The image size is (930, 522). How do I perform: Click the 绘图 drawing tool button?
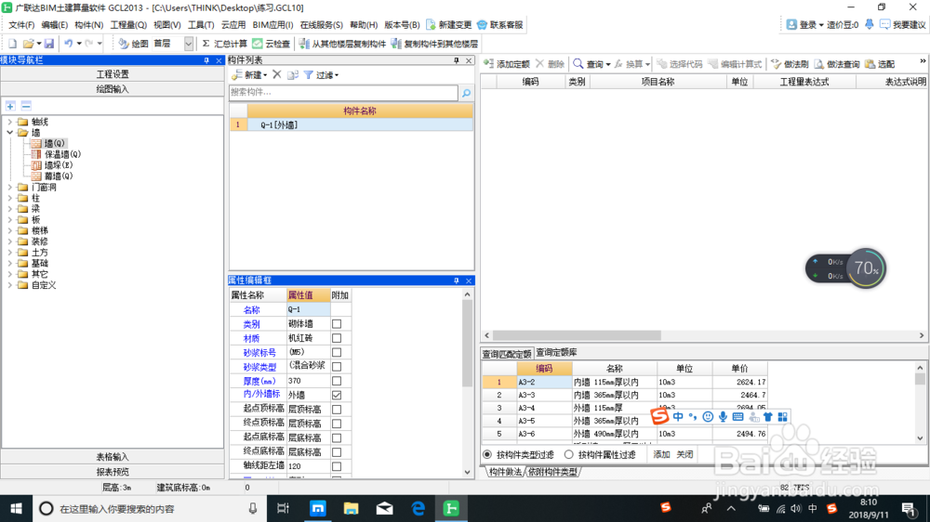[x=133, y=44]
